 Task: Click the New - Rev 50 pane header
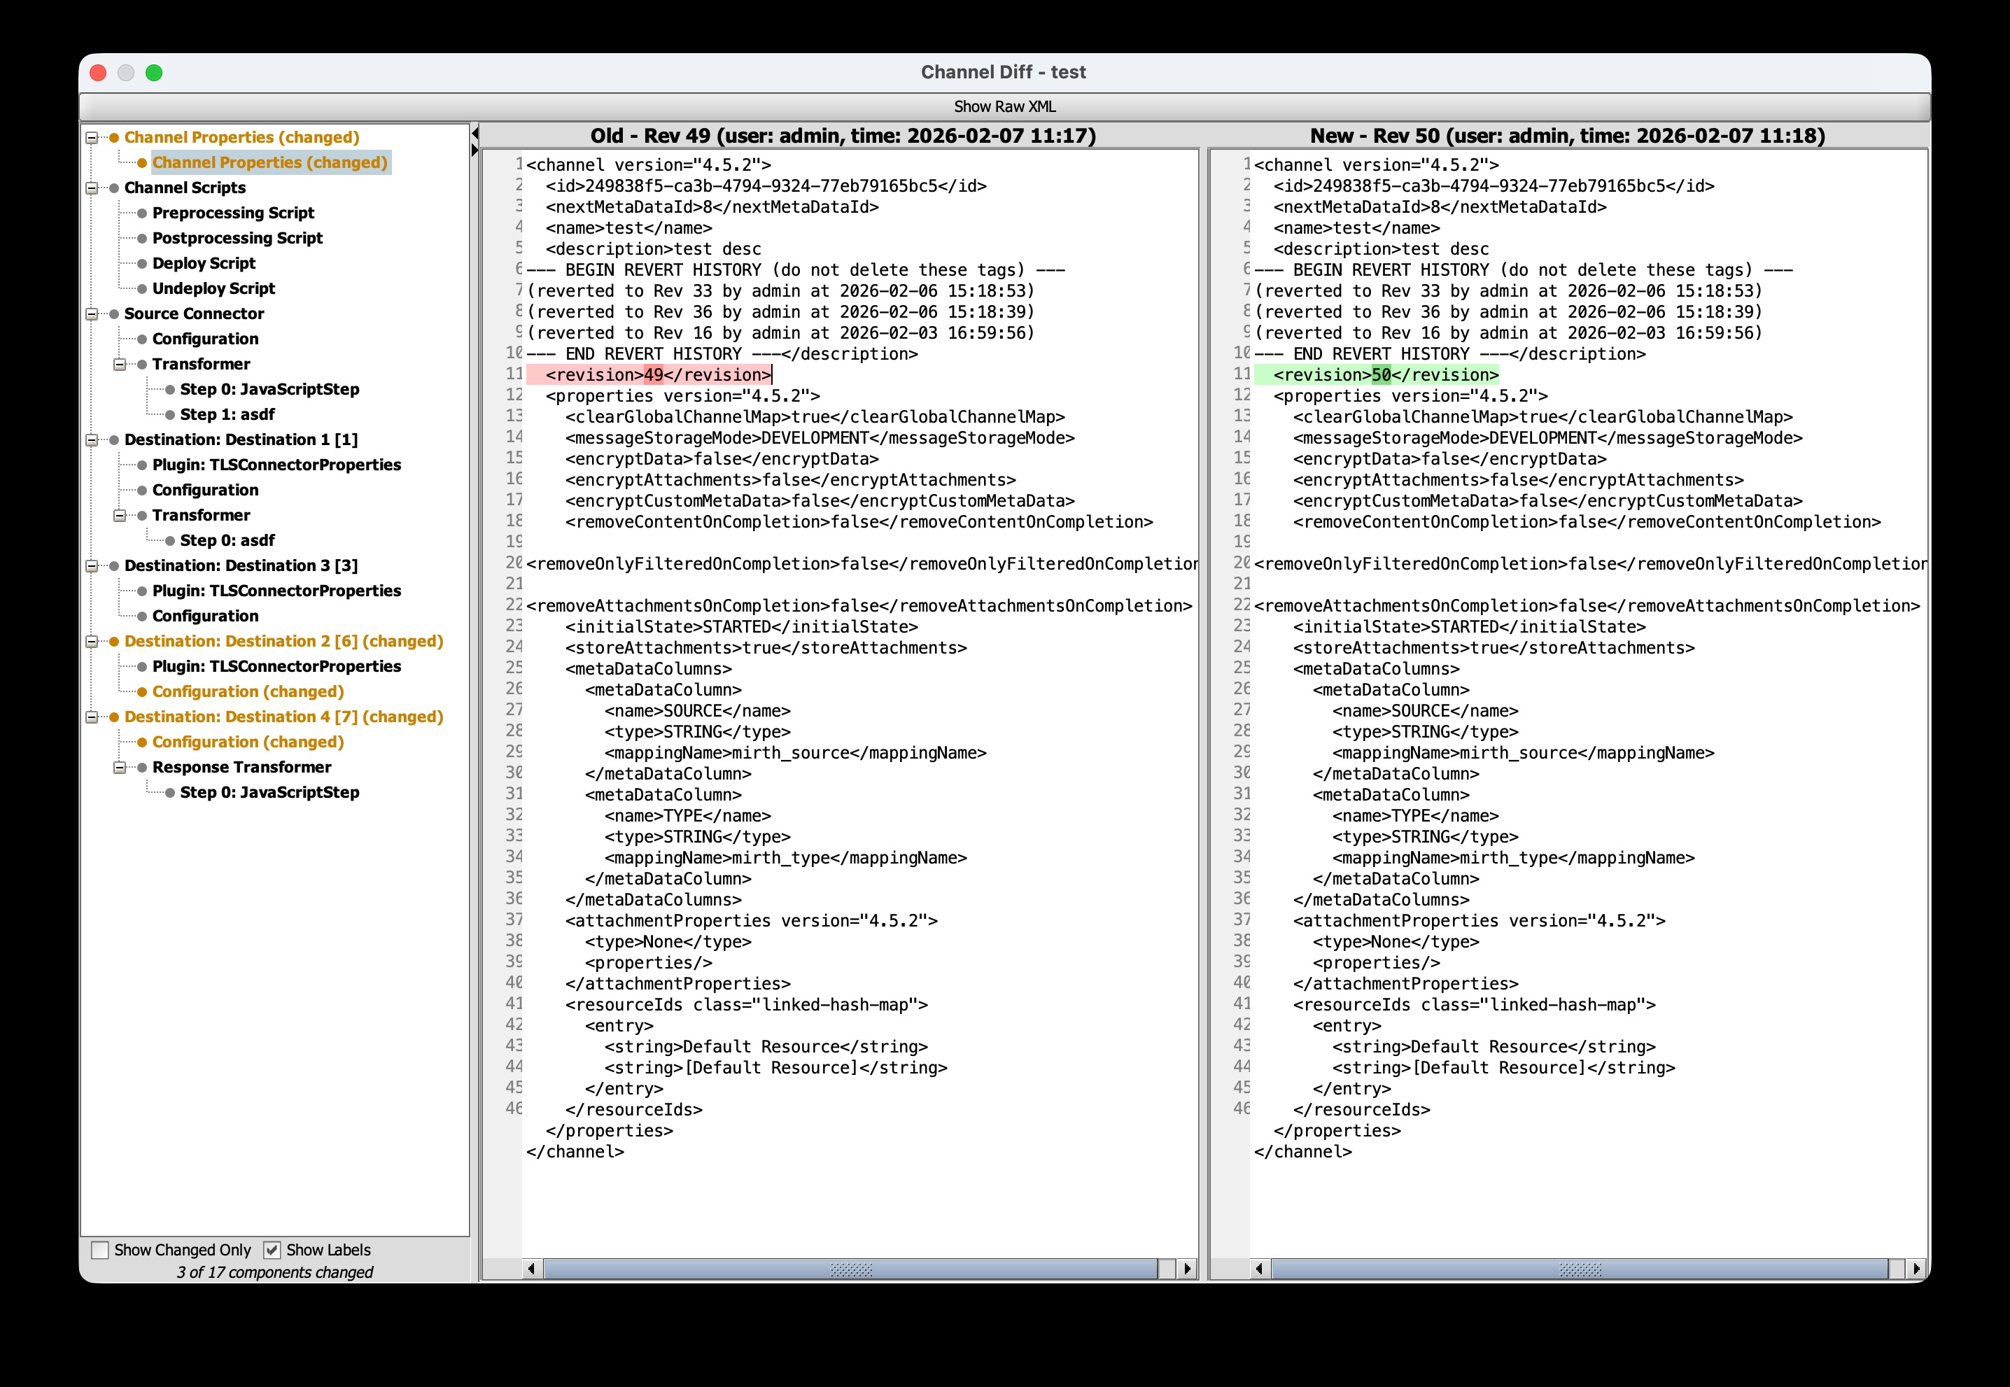1568,136
